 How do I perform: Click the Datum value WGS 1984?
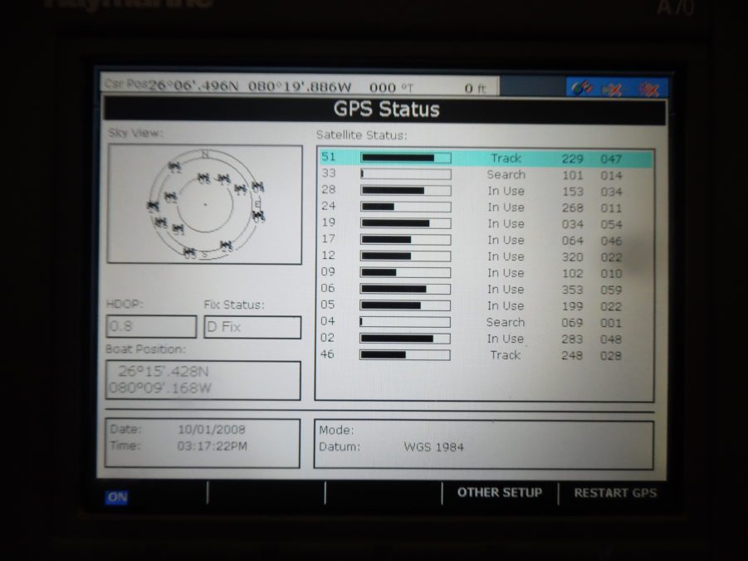433,447
